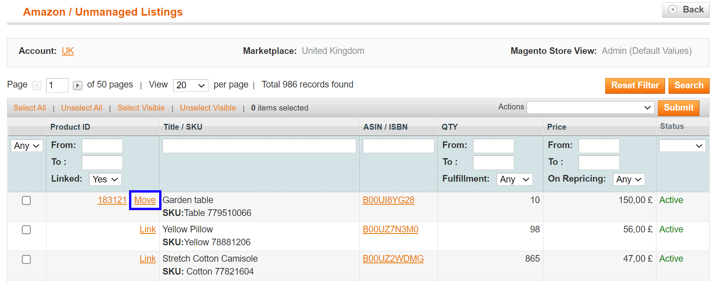Open the Actions dropdown
The image size is (717, 282).
[590, 107]
